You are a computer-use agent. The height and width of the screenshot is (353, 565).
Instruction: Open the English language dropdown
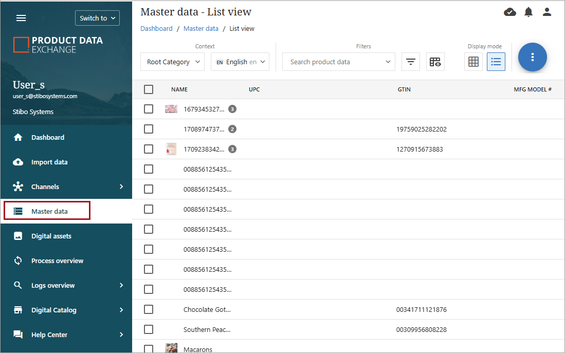pos(240,62)
